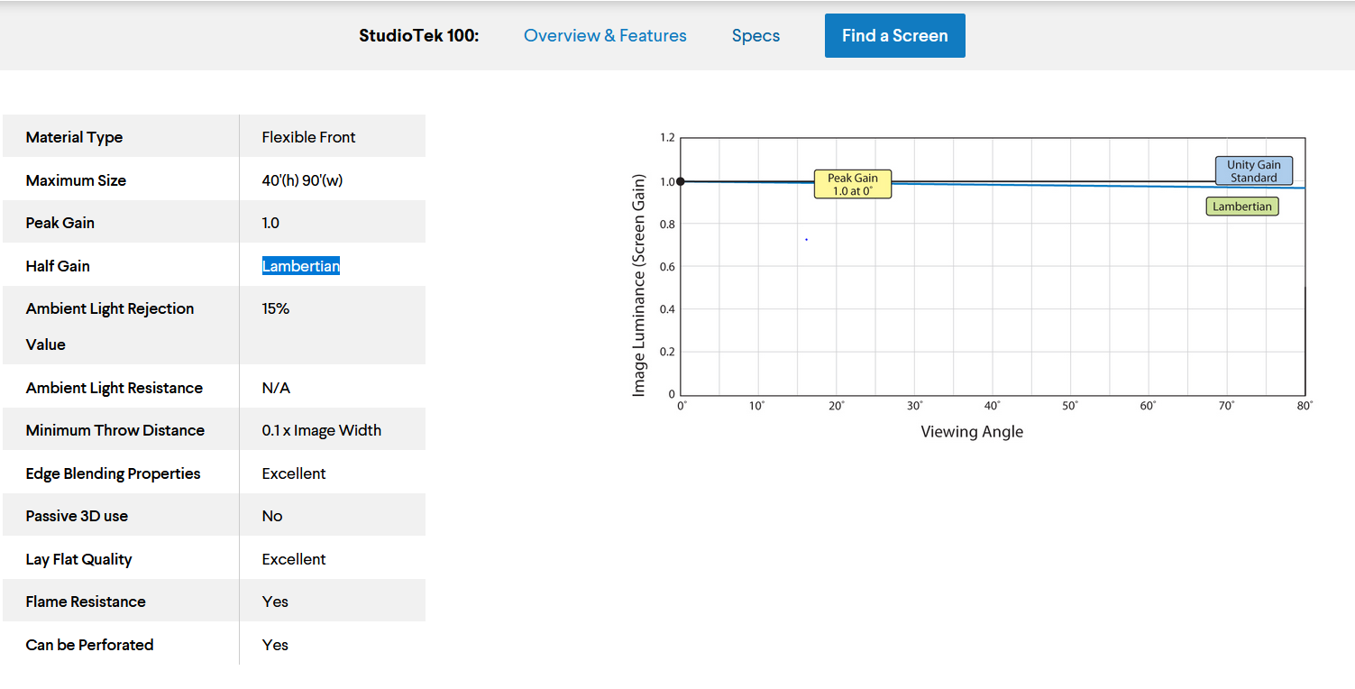Click the blue Unity Gain Standard chart label
The width and height of the screenshot is (1355, 689).
click(1254, 171)
